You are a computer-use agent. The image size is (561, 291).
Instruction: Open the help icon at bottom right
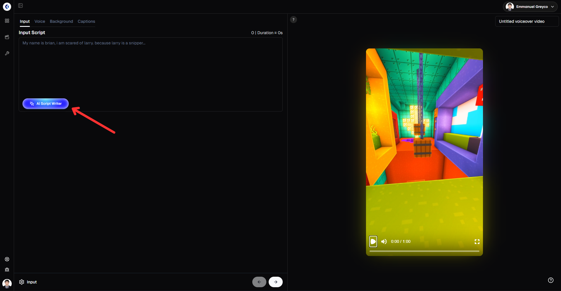pyautogui.click(x=551, y=280)
